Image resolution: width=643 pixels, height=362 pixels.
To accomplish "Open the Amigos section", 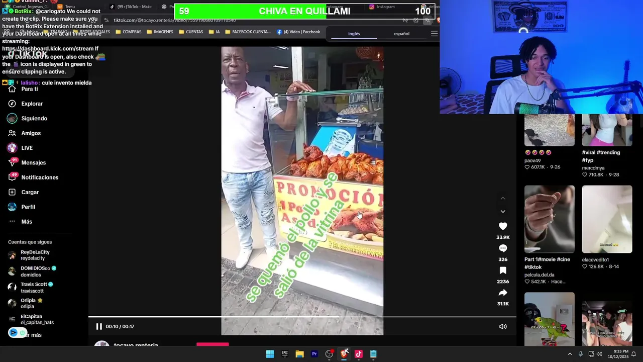I will (25, 133).
